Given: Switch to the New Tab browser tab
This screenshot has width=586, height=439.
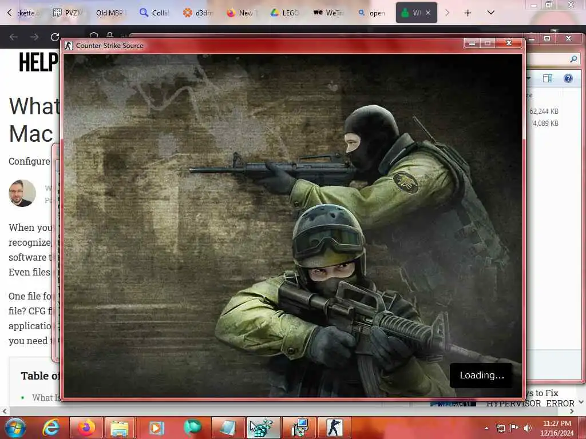Looking at the screenshot, I should click(241, 13).
